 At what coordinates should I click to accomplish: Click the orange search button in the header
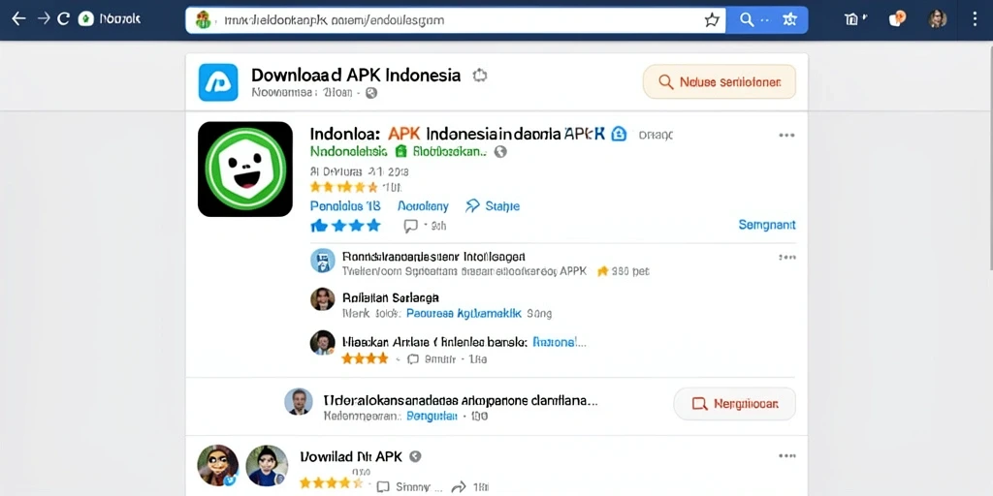[x=720, y=81]
